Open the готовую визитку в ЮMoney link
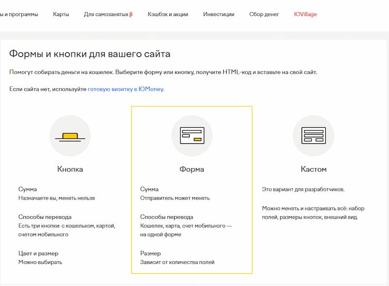The height and width of the screenshot is (286, 389). pos(125,89)
